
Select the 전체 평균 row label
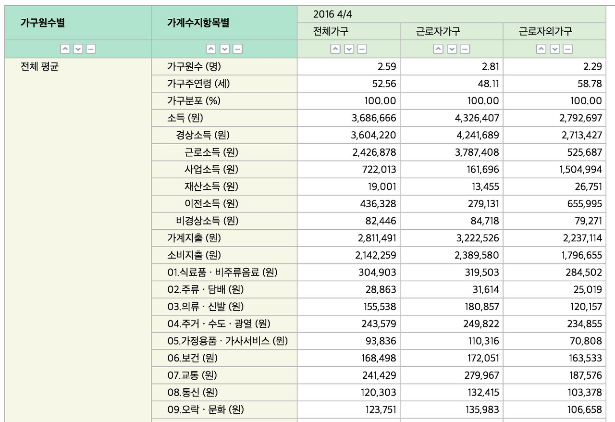pyautogui.click(x=39, y=67)
